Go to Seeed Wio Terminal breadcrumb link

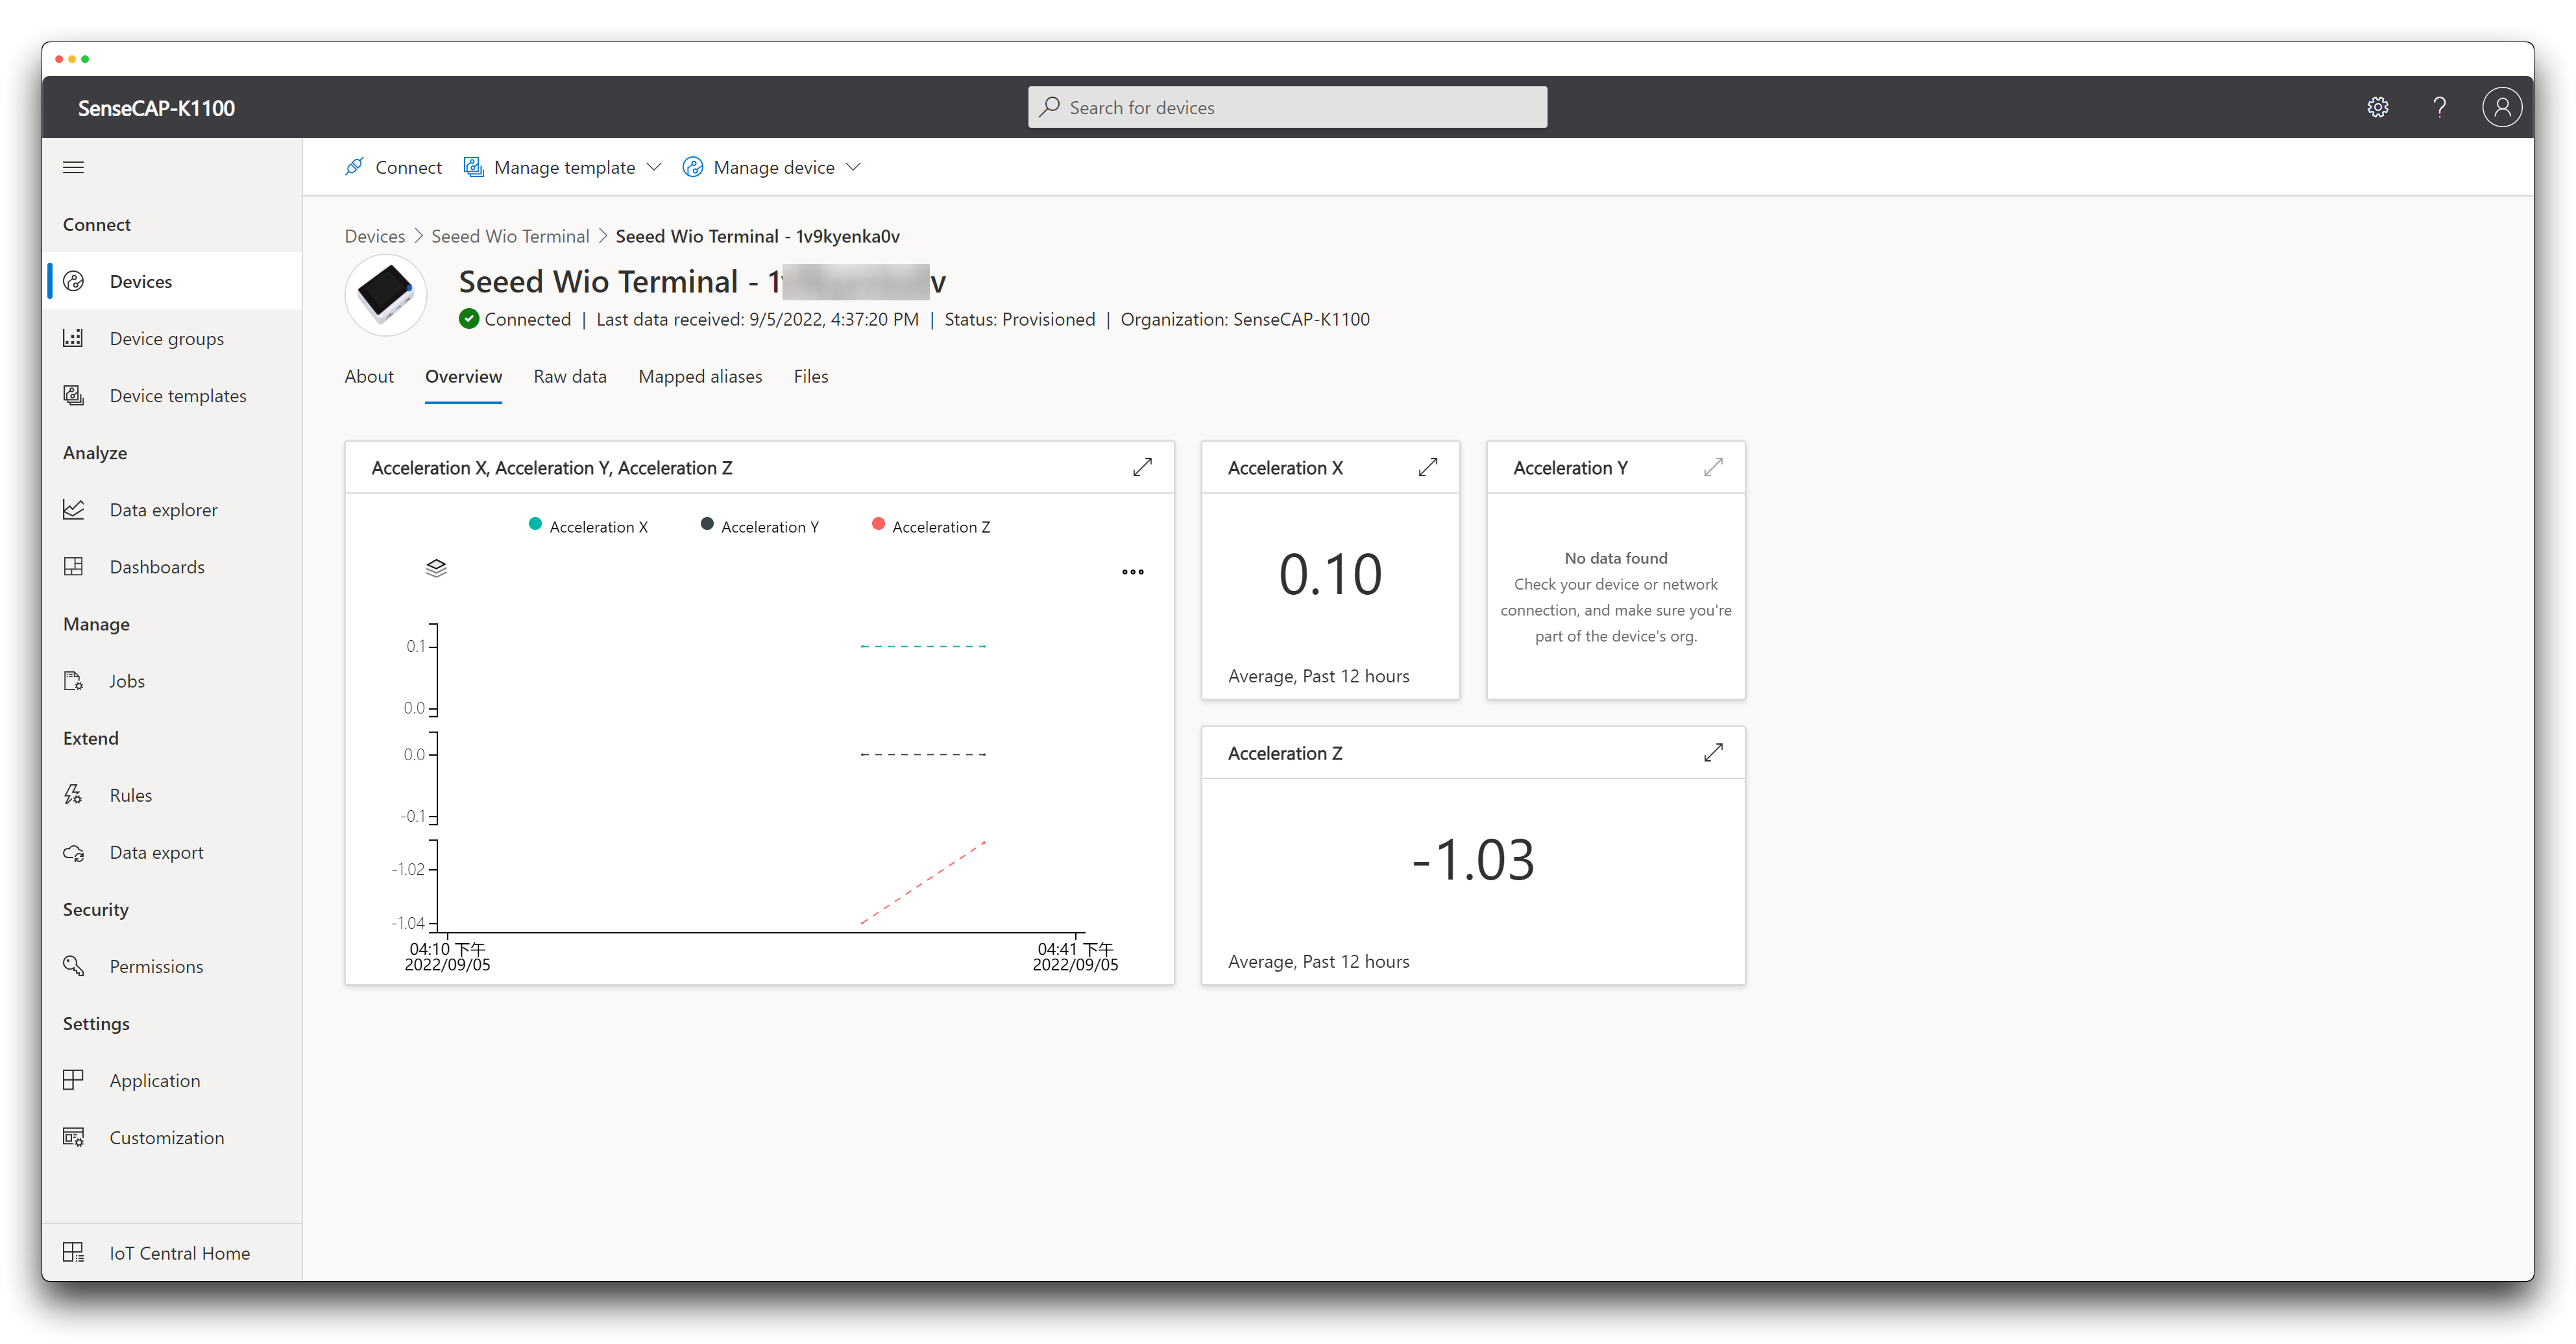[x=510, y=236]
